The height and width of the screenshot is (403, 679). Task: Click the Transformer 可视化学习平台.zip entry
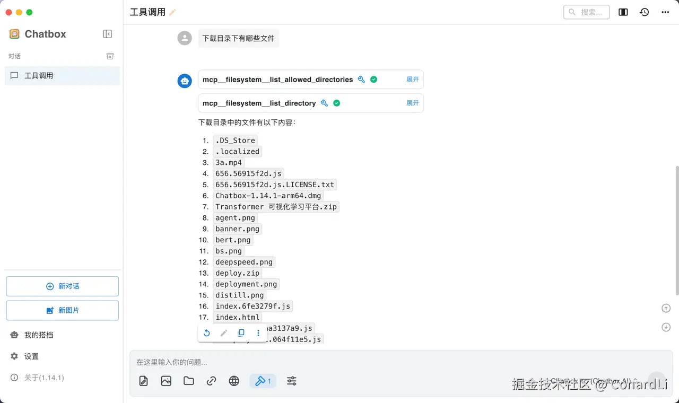pos(276,207)
